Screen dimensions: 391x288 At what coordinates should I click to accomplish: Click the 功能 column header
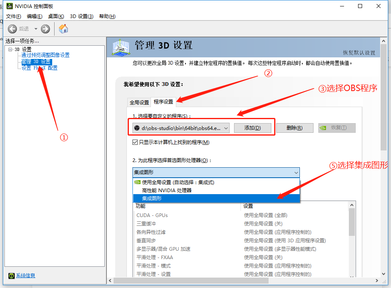click(x=187, y=206)
